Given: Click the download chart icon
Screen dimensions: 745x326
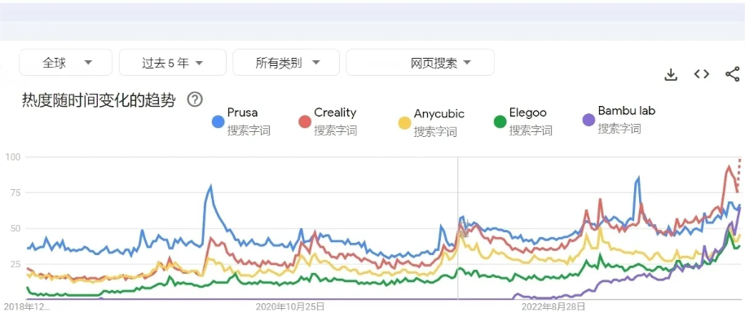Looking at the screenshot, I should (x=671, y=74).
